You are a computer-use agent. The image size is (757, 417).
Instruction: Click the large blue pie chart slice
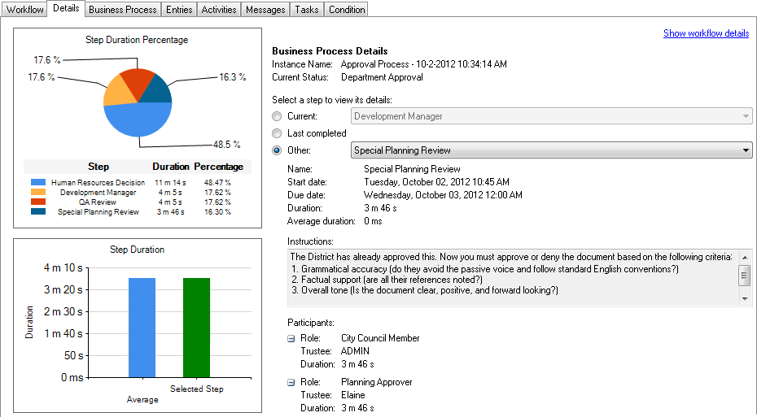click(x=138, y=119)
